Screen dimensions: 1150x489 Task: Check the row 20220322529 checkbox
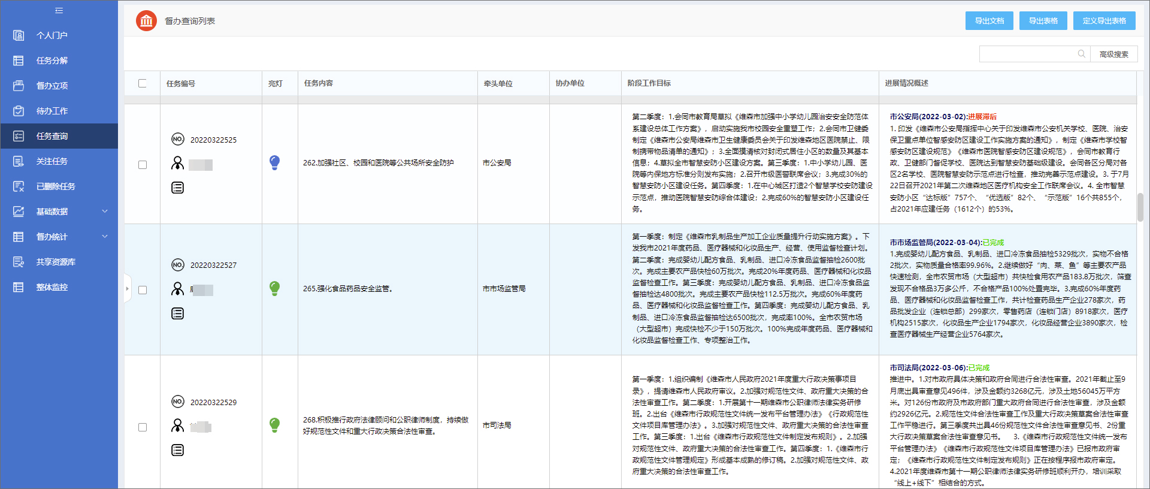click(x=143, y=427)
